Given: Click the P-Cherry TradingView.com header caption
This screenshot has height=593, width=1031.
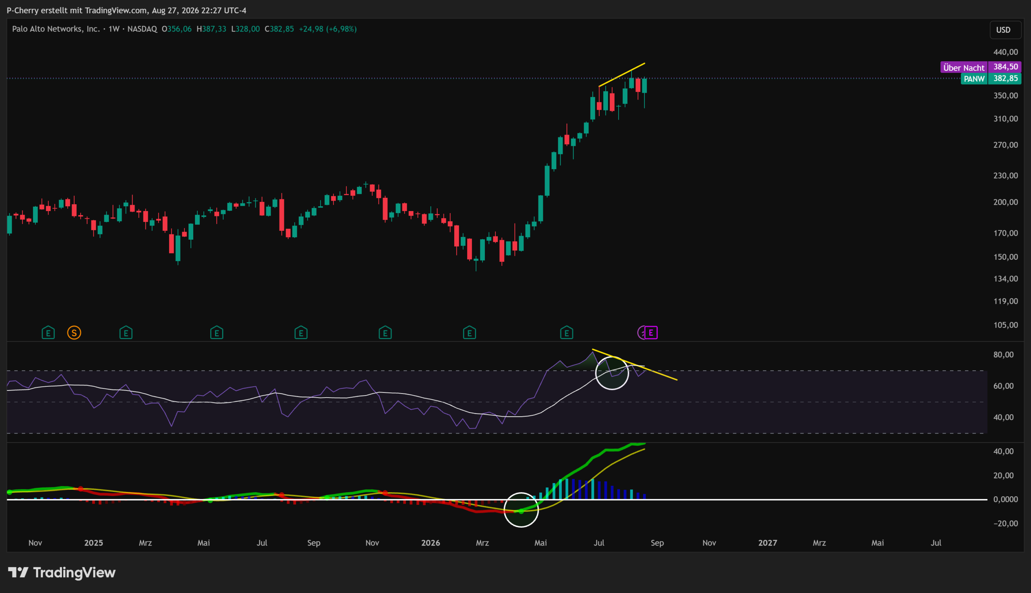Looking at the screenshot, I should [x=126, y=10].
